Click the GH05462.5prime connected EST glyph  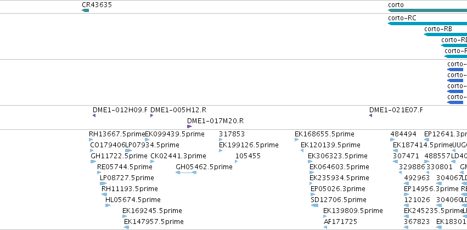(x=186, y=173)
